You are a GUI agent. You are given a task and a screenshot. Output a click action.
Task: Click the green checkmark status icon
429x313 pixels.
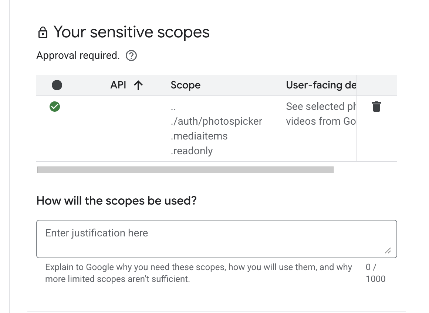[x=55, y=107]
